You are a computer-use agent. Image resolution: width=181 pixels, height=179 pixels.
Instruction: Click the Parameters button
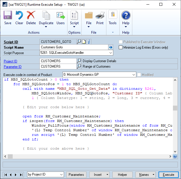coord(76,175)
